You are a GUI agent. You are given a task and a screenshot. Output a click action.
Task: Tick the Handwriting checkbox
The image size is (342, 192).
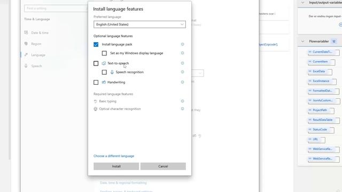[96, 82]
